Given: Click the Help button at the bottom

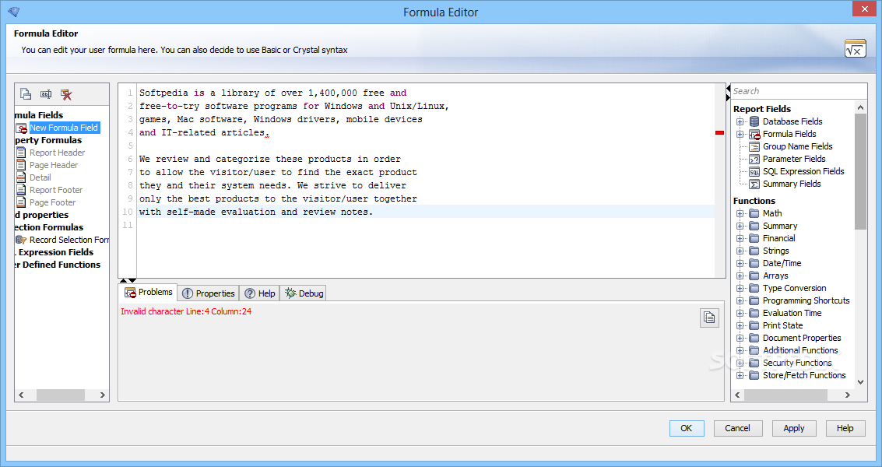Looking at the screenshot, I should [845, 428].
